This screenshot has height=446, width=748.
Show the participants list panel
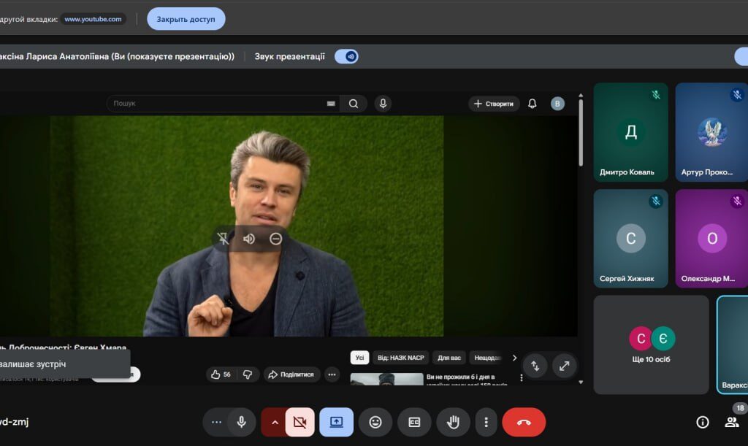pos(731,422)
